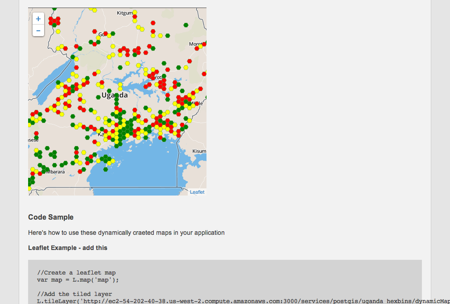The height and width of the screenshot is (304, 450).
Task: Open the Leaflet attribution link
Action: (x=197, y=192)
